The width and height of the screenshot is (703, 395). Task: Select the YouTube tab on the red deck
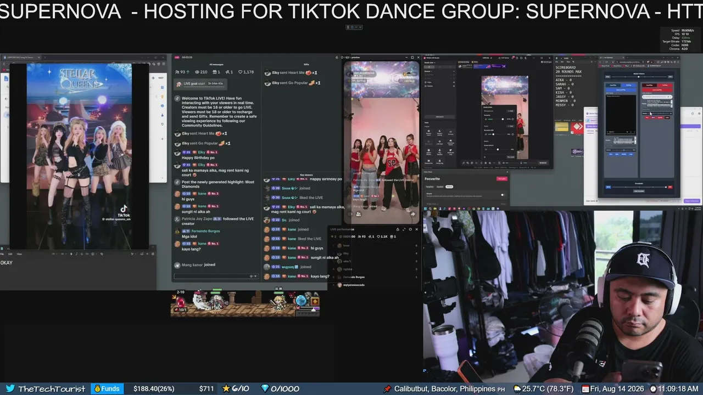[x=665, y=85]
